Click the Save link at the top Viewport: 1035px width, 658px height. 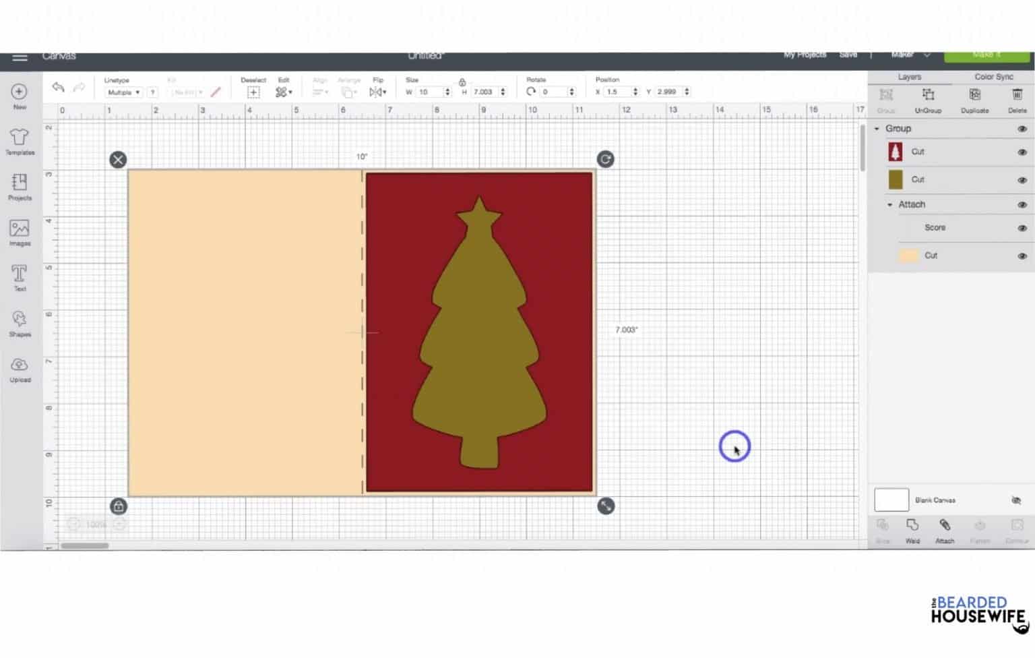pyautogui.click(x=848, y=55)
